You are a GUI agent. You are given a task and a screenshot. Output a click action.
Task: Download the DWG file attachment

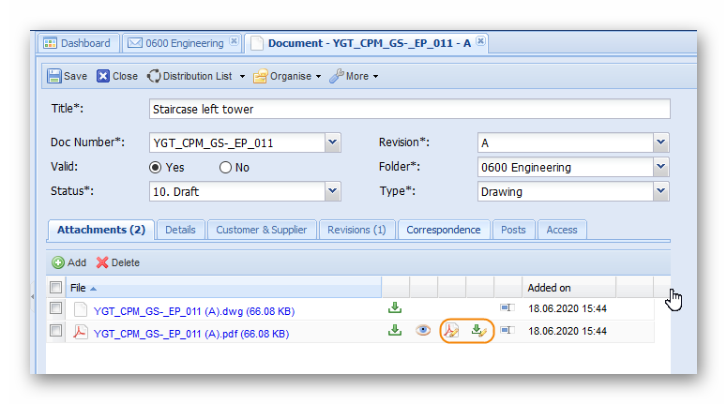[395, 307]
